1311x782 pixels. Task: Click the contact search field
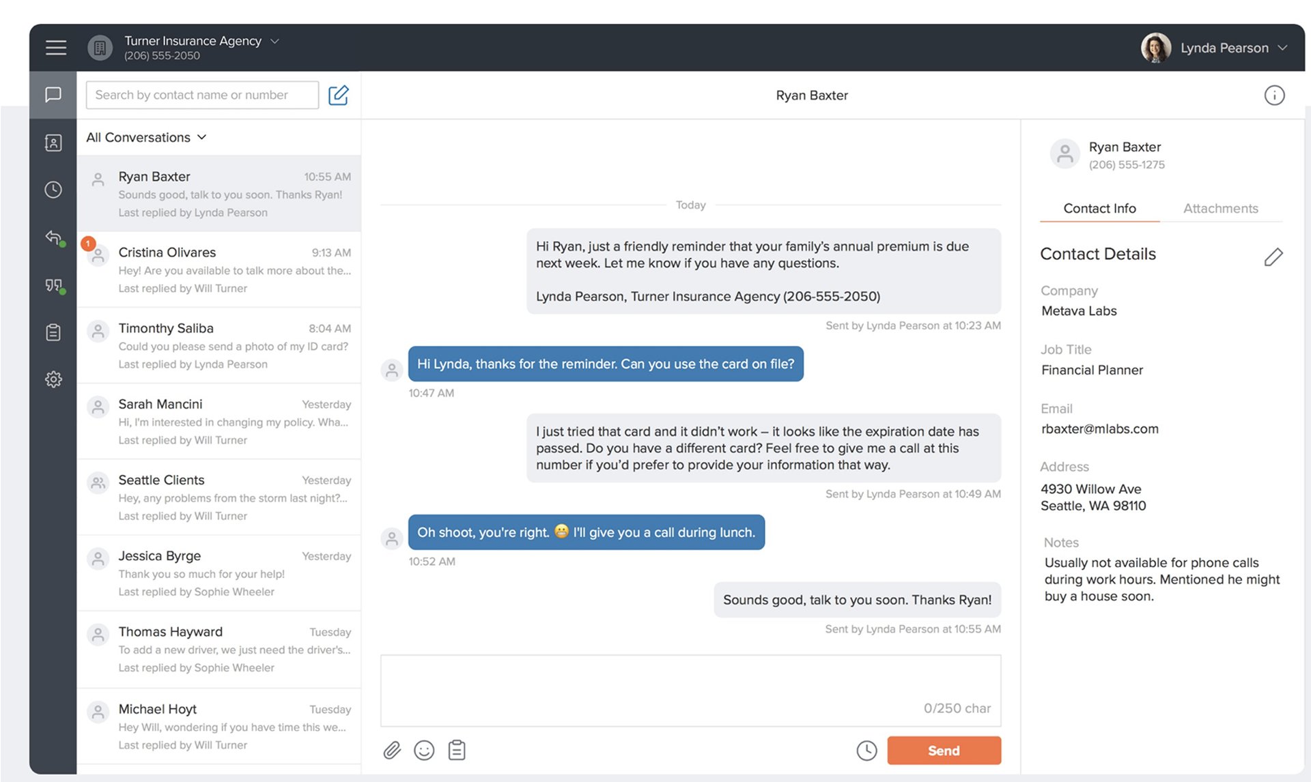[x=202, y=95]
